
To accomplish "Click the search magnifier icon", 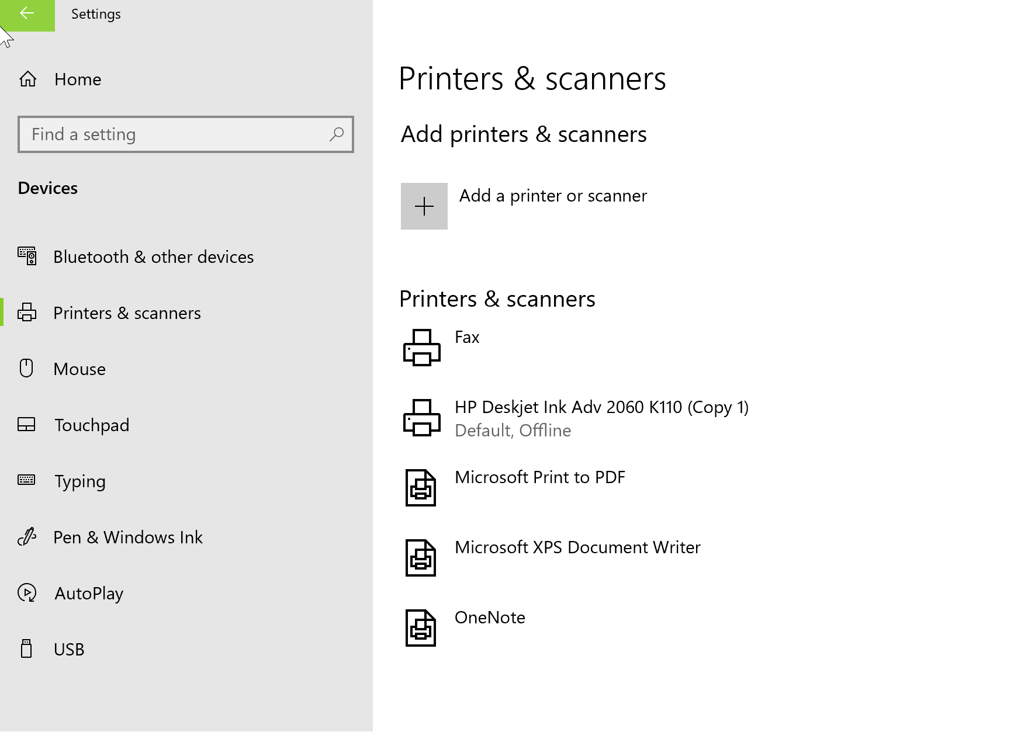I will click(336, 134).
